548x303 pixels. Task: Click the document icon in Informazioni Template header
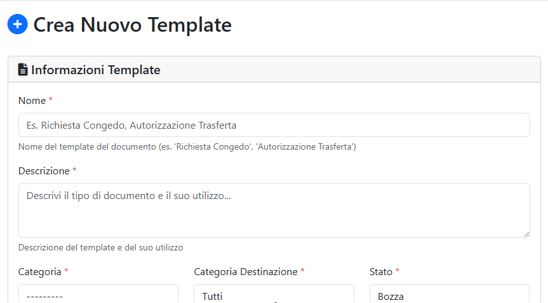click(x=23, y=70)
